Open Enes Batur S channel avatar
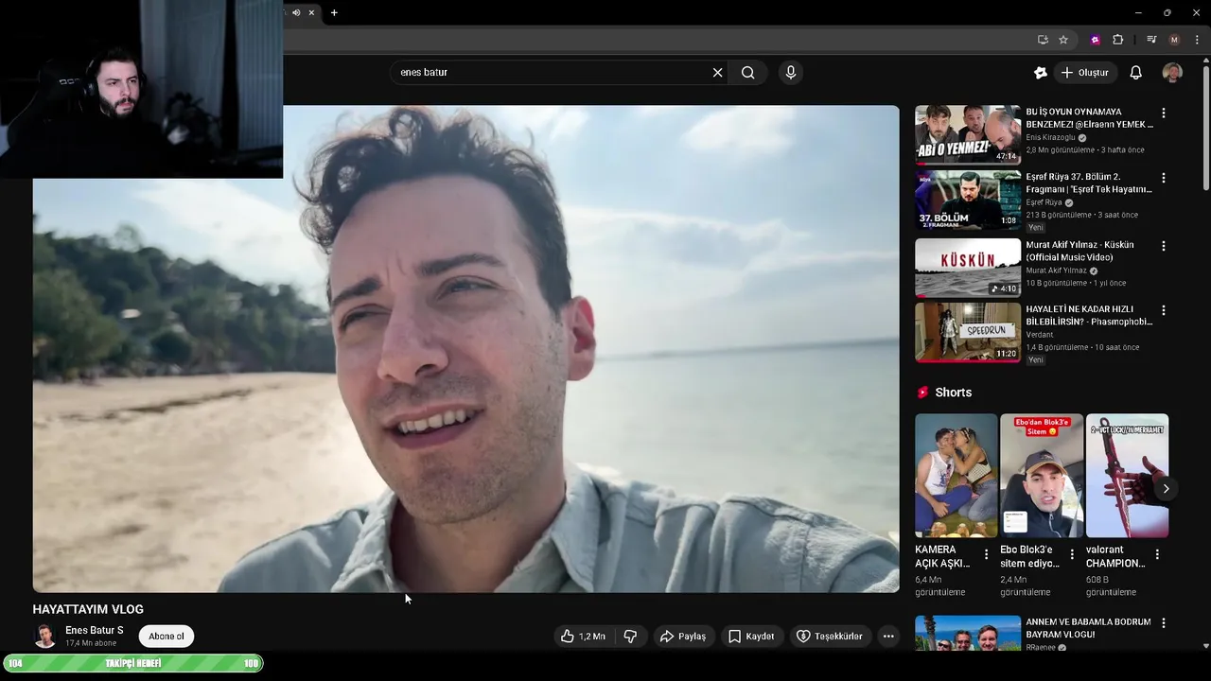This screenshot has height=681, width=1211. coord(44,637)
